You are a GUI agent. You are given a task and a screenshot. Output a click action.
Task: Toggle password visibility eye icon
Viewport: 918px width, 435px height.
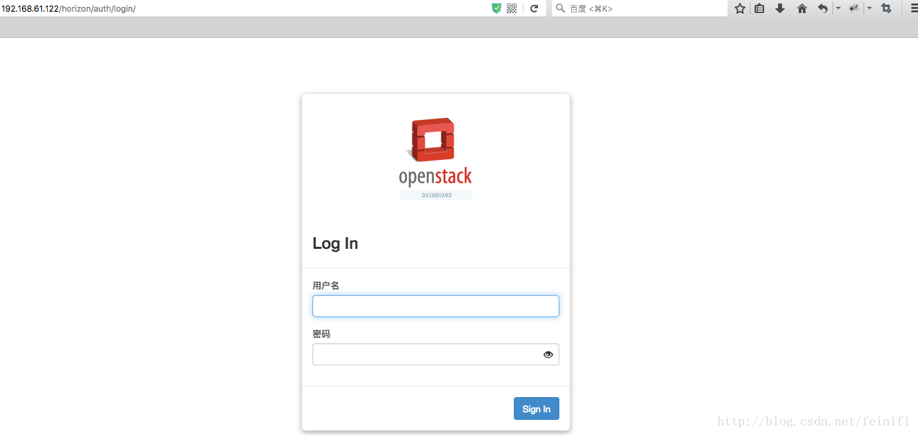[x=548, y=354]
